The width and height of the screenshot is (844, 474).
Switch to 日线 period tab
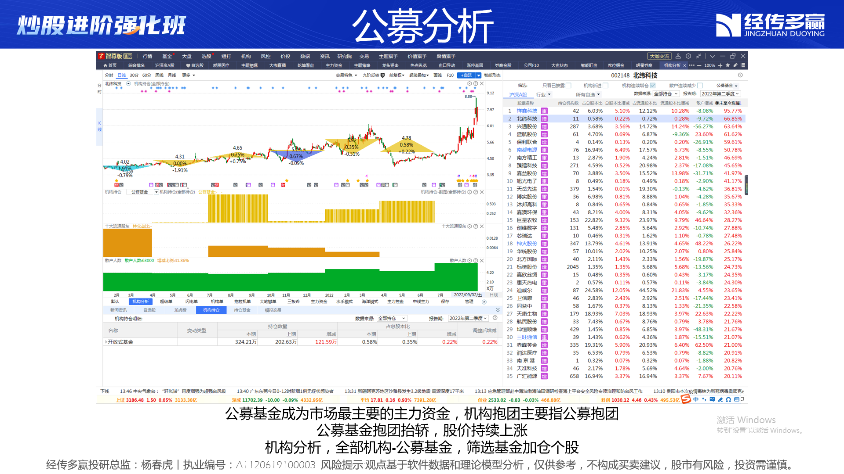(122, 75)
